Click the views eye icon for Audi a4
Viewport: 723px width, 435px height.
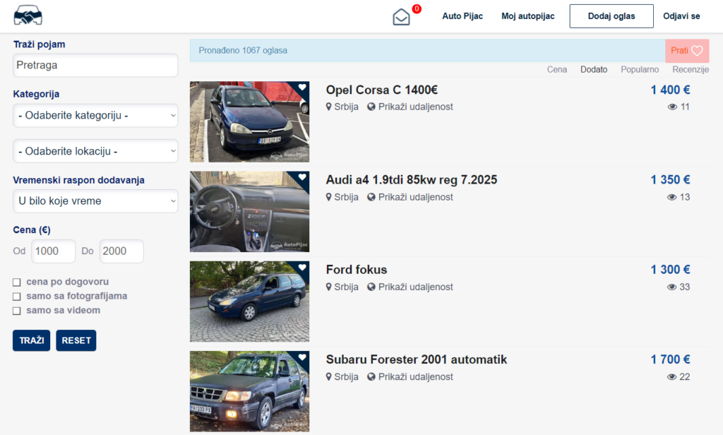pos(672,198)
